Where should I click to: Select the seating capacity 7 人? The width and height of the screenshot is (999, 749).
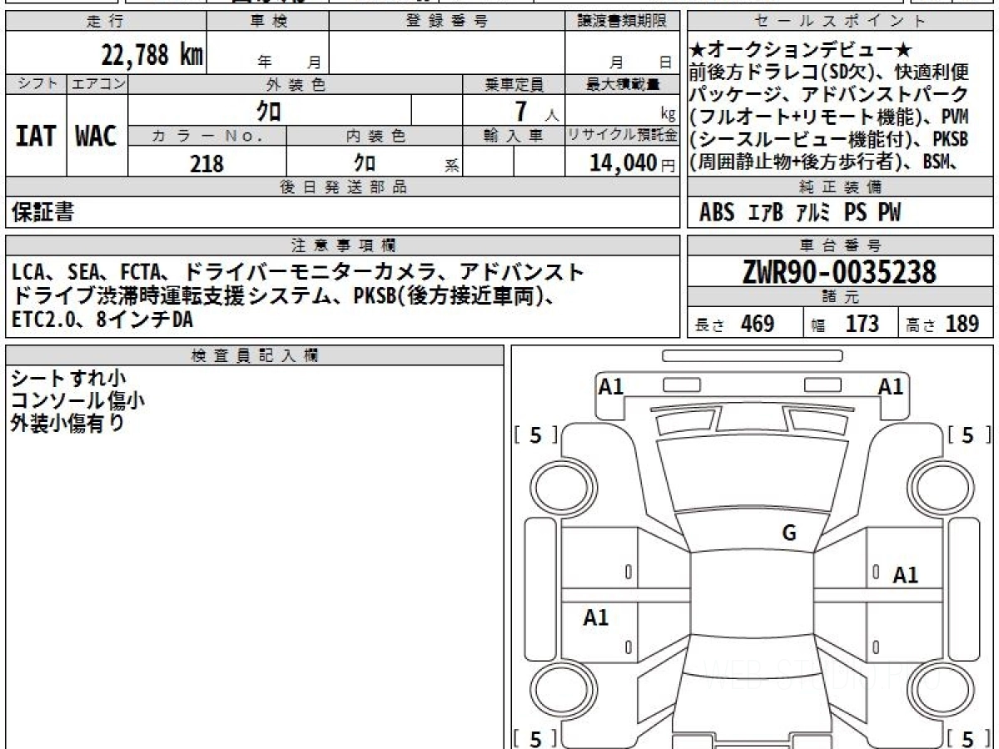click(537, 112)
